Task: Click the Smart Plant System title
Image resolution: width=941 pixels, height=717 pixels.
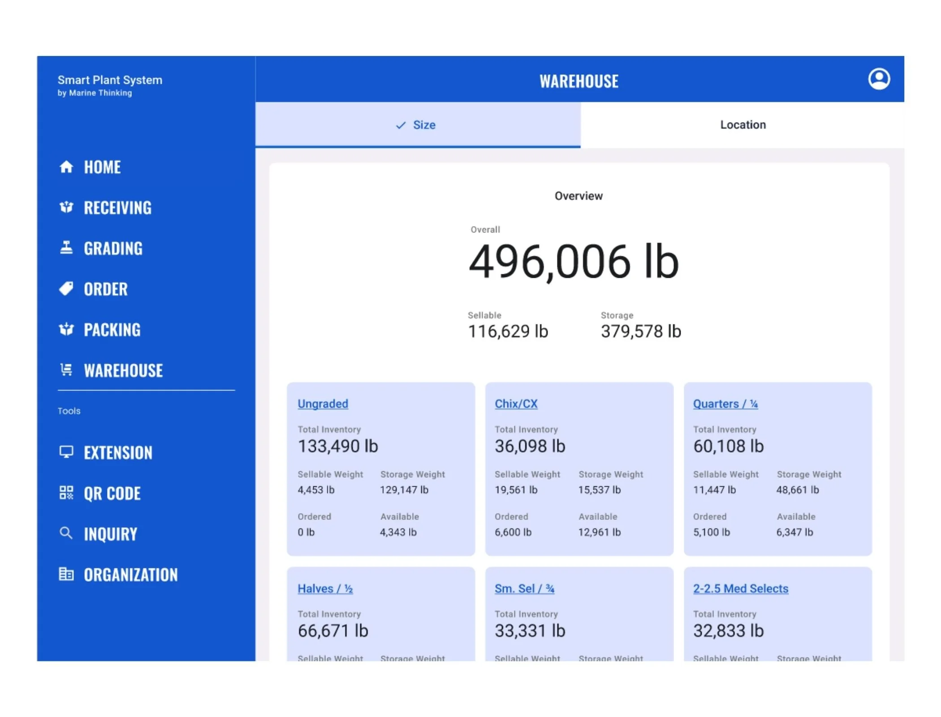Action: [x=110, y=80]
